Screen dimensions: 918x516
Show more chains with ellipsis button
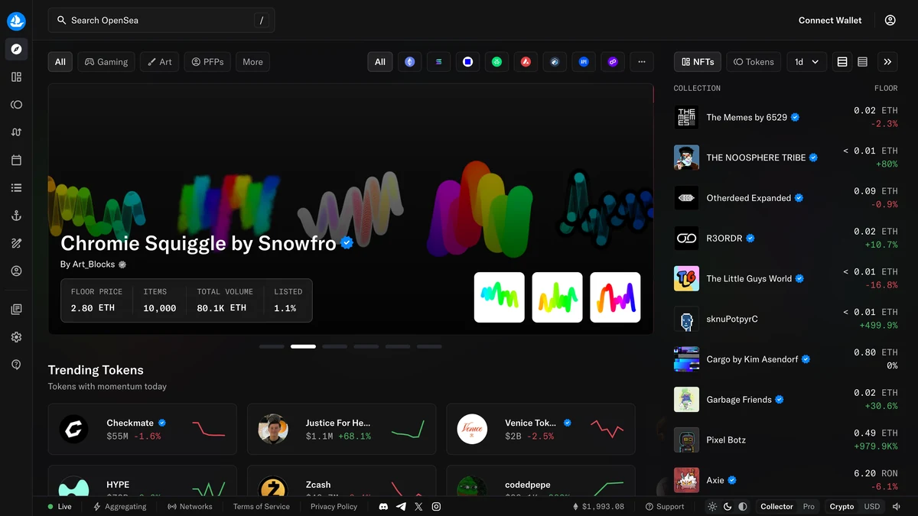pos(642,62)
